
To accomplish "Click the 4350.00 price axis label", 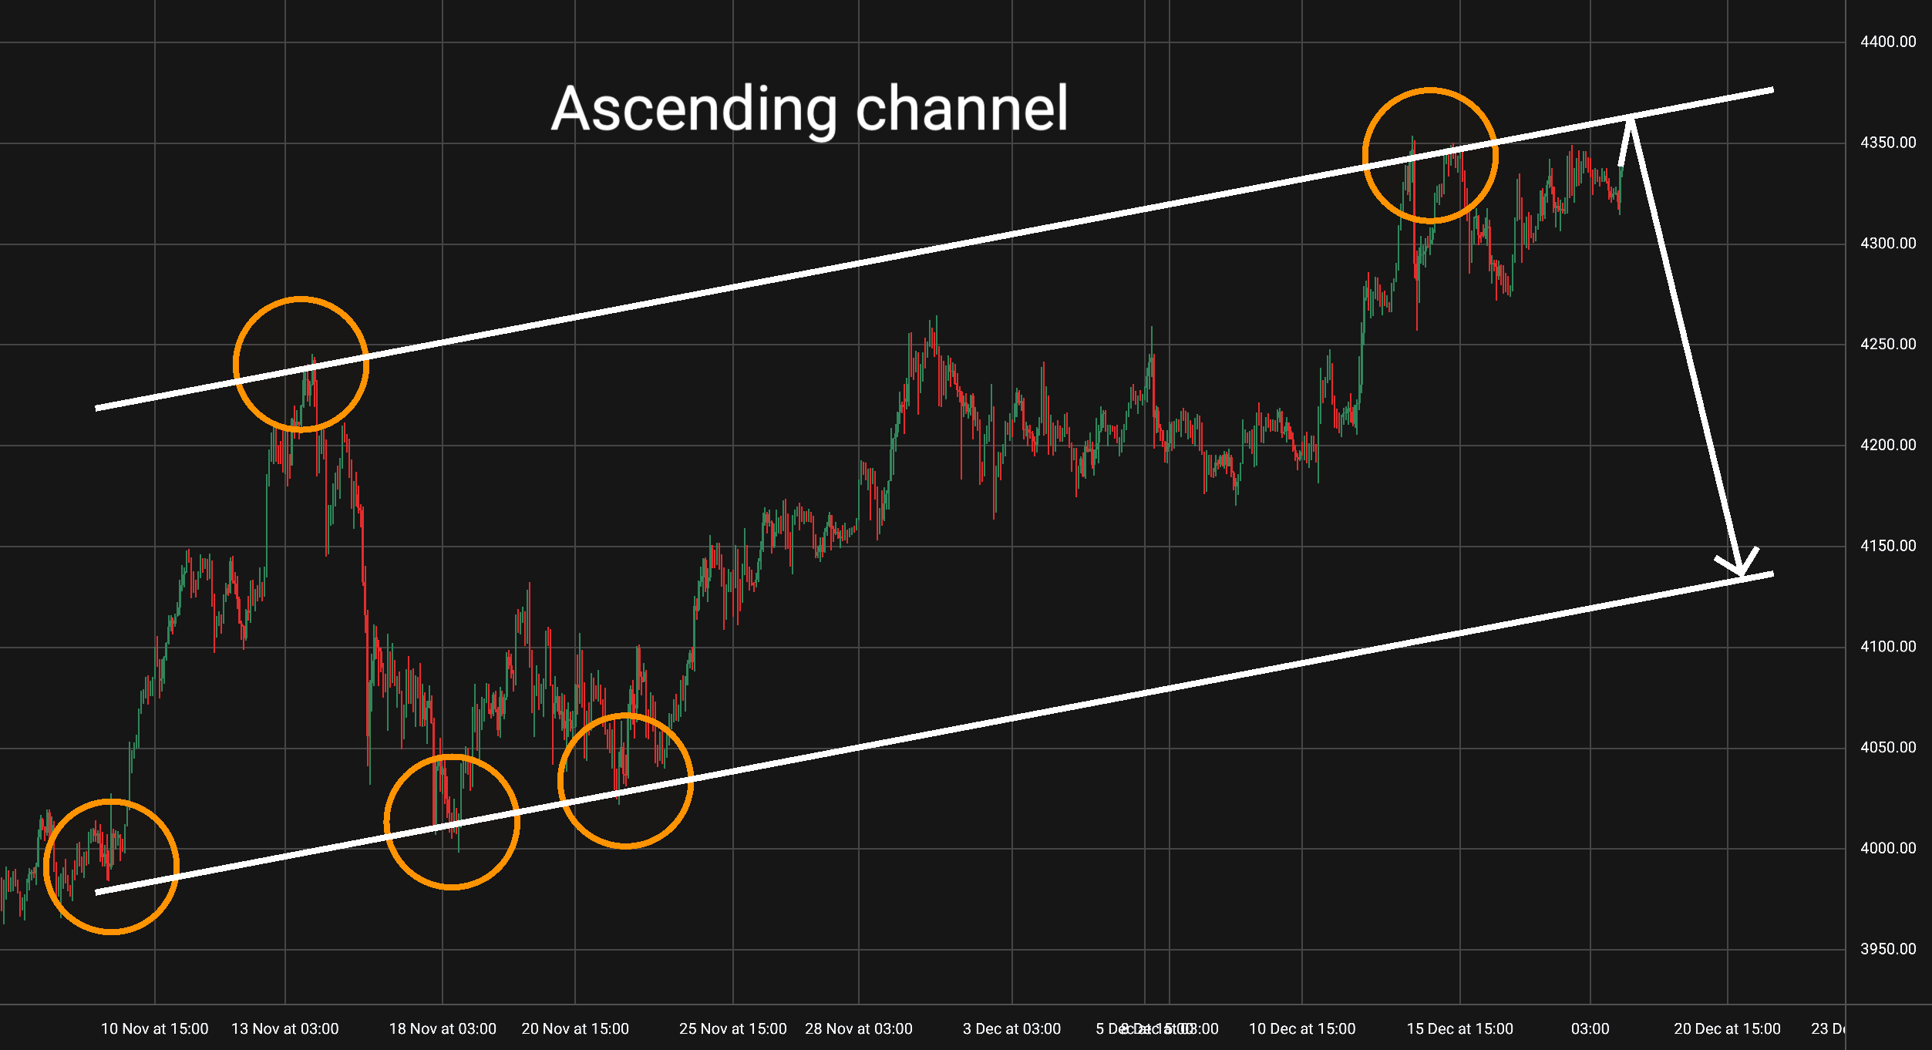I will coord(1887,143).
